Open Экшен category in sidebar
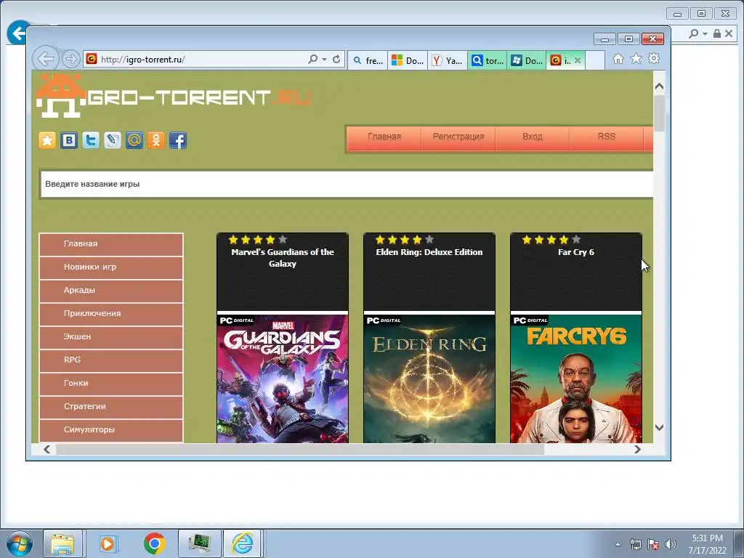Viewport: 744px width, 558px height. tap(111, 337)
